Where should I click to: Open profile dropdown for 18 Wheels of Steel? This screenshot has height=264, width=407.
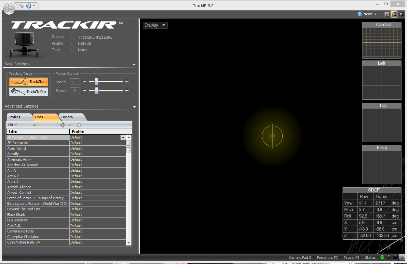123,138
